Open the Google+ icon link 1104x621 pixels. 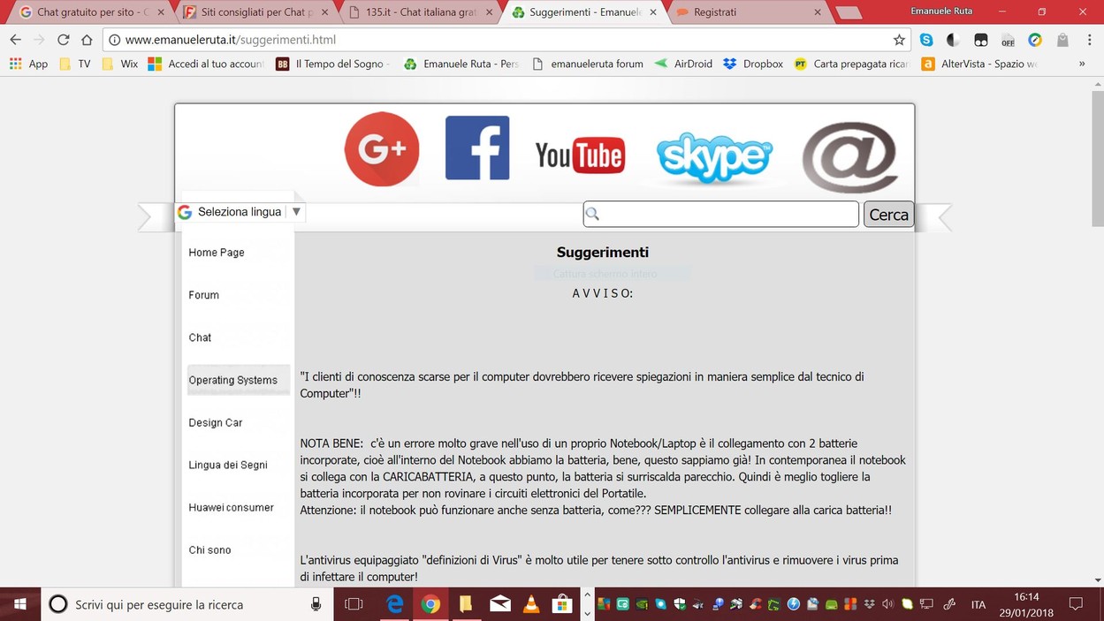click(382, 148)
